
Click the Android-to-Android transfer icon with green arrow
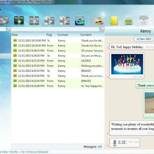pos(19,20)
